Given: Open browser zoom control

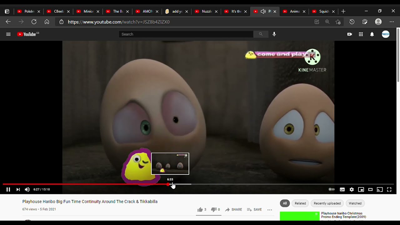Looking at the screenshot, I should pos(327,22).
